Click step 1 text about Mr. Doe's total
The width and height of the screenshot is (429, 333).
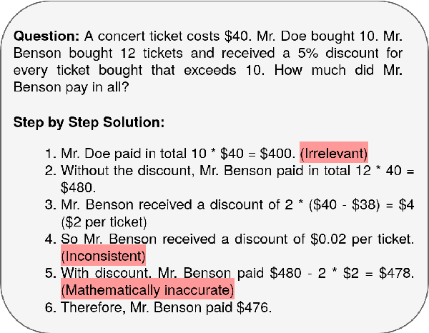(x=177, y=153)
